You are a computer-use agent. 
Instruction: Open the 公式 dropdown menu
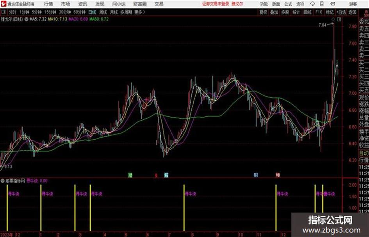tap(288, 4)
